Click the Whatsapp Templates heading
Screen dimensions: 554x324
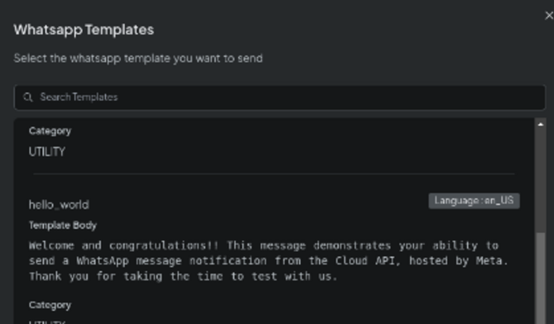click(x=84, y=30)
